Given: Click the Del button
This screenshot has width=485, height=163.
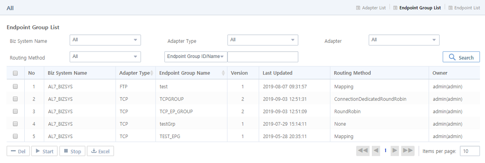Looking at the screenshot, I should tap(18, 151).
